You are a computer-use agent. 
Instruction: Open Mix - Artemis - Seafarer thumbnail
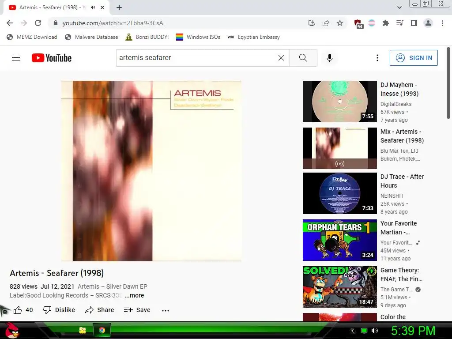click(x=339, y=148)
